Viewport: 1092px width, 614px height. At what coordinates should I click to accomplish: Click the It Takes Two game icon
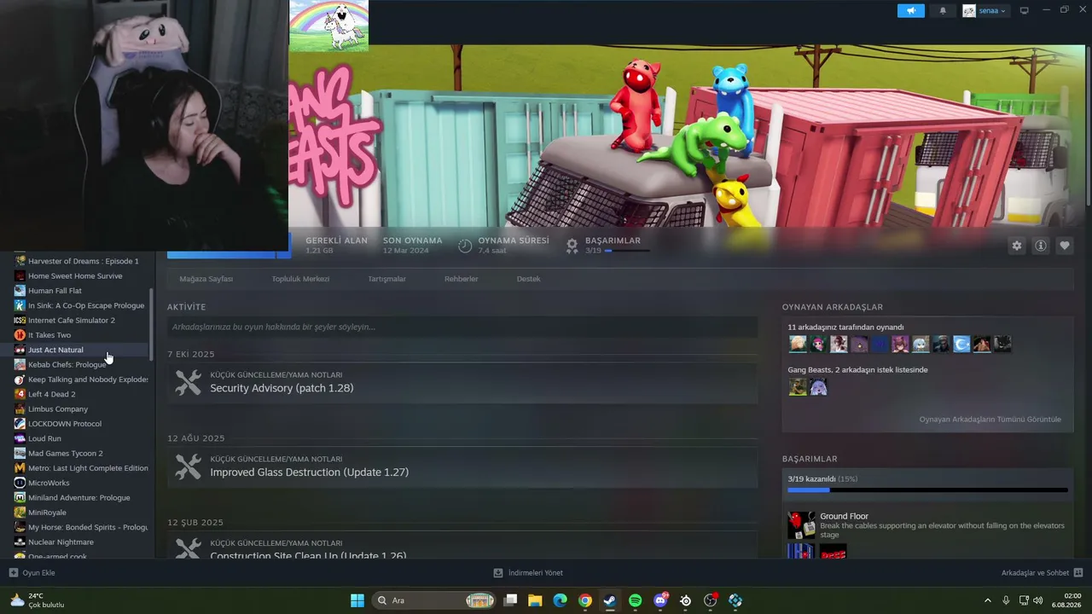point(20,335)
